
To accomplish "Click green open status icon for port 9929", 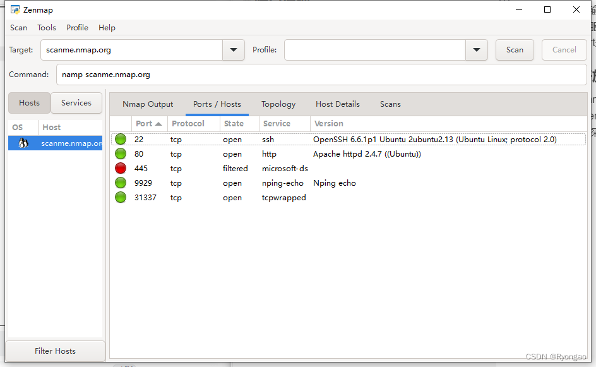I will pos(121,183).
